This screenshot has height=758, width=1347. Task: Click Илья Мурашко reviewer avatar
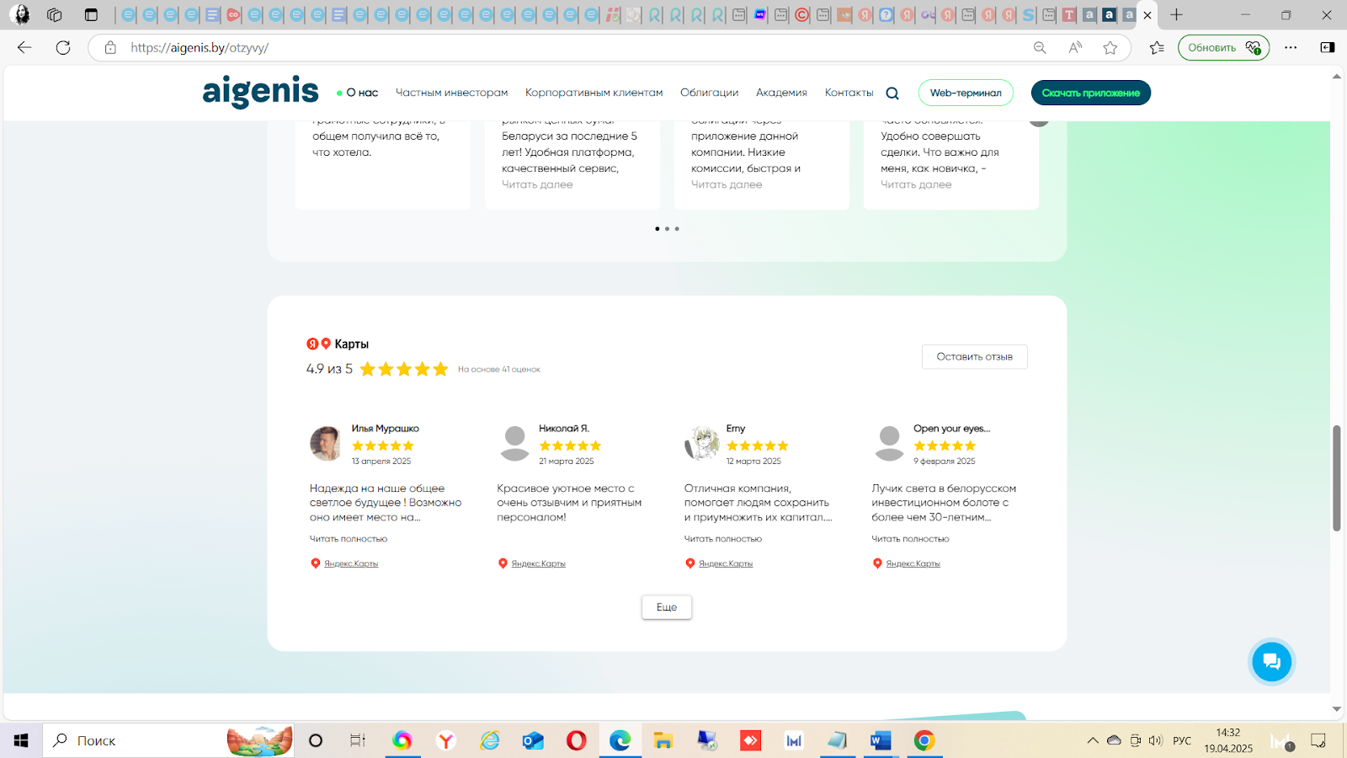tap(326, 444)
